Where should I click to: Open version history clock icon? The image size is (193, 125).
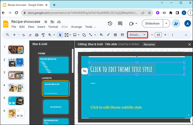pyautogui.click(x=110, y=24)
